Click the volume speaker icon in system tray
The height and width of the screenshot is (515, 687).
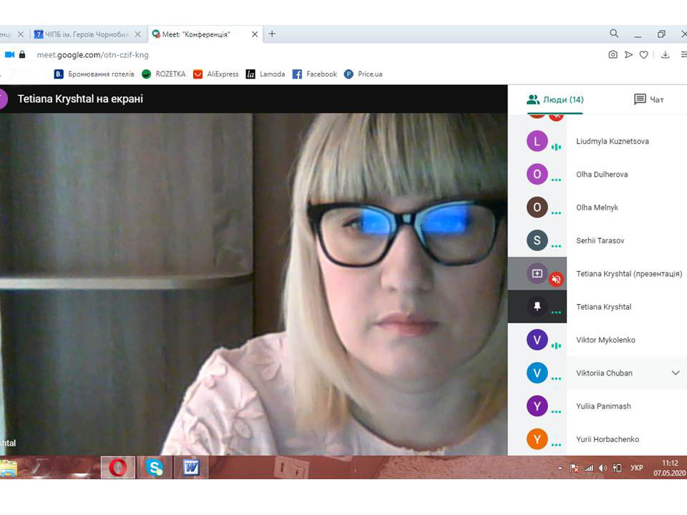pos(603,468)
